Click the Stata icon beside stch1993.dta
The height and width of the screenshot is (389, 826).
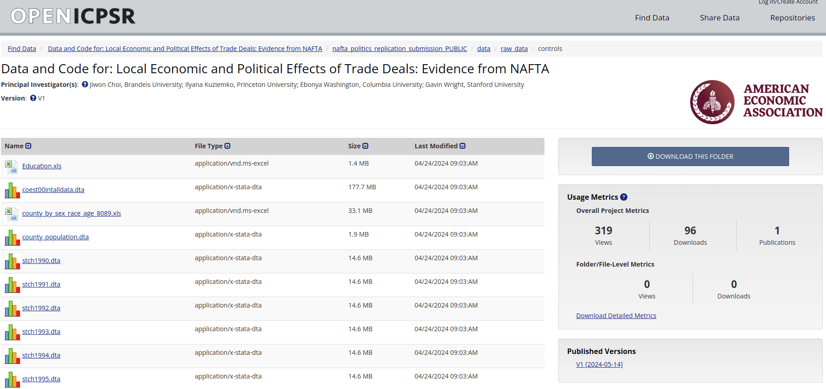point(12,332)
